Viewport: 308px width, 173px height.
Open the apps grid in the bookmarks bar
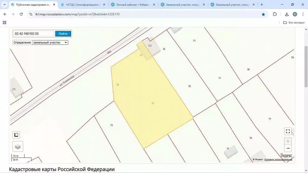5,23
